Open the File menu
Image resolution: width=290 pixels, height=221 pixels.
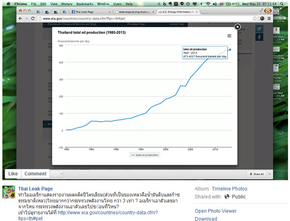(34, 4)
